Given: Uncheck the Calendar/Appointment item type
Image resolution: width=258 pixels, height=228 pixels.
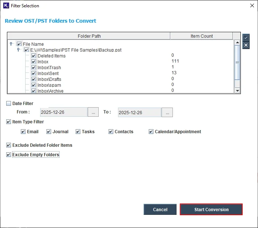Looking at the screenshot, I should (151, 132).
